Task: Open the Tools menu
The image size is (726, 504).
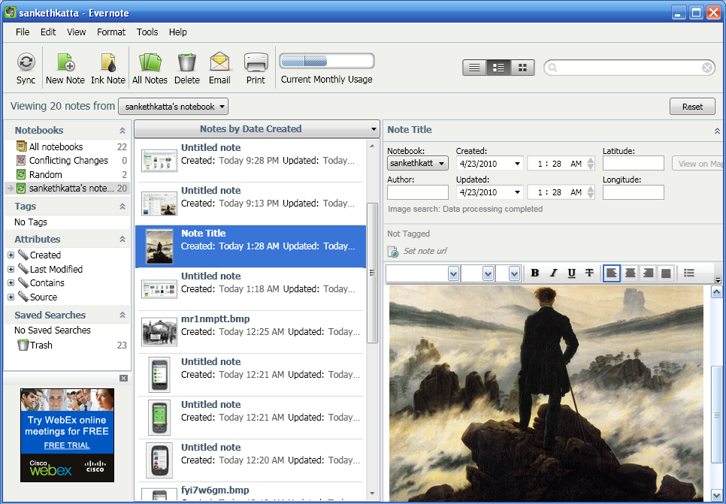Action: point(147,32)
